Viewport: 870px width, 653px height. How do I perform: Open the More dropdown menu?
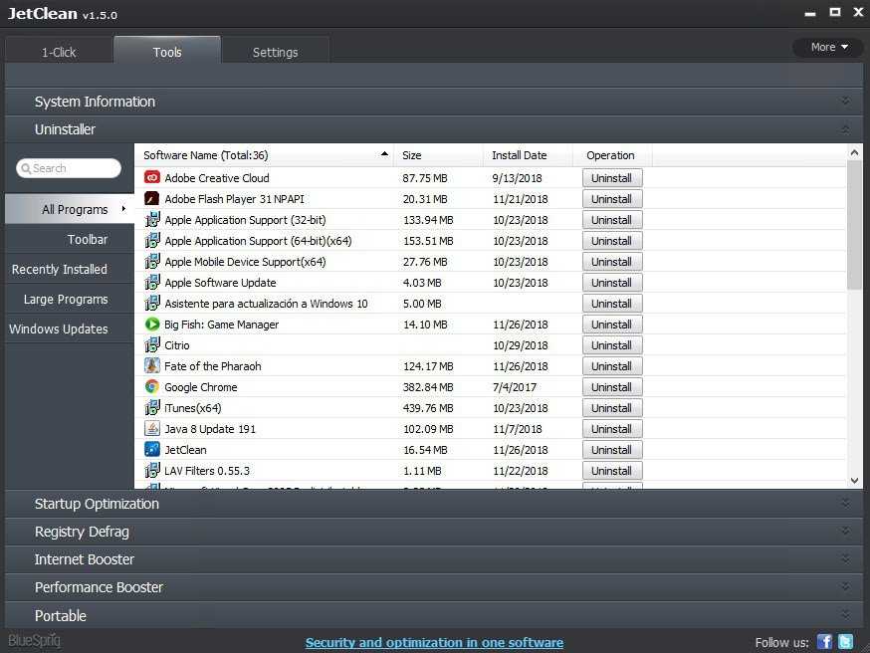coord(828,47)
